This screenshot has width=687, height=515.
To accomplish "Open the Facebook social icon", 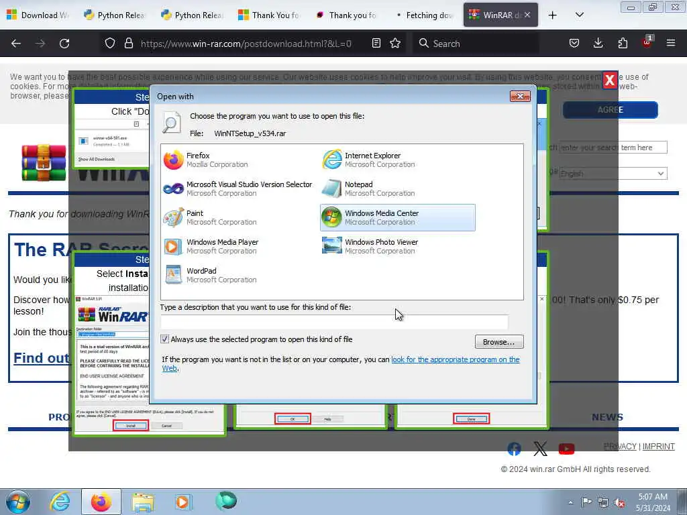I will [x=514, y=449].
